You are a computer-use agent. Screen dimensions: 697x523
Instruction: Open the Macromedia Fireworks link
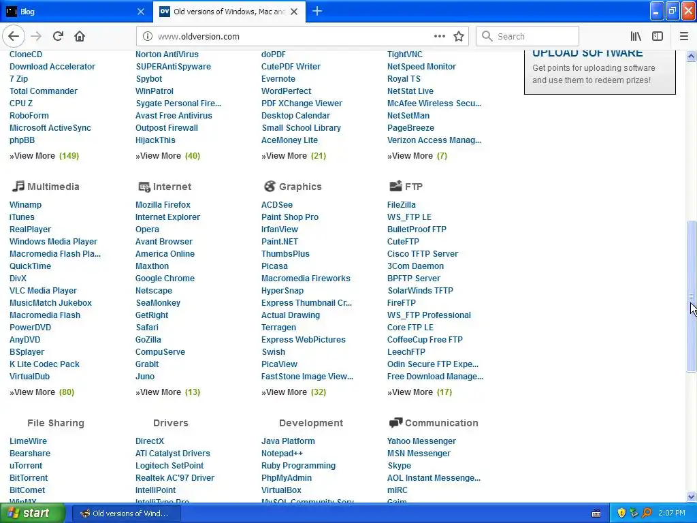click(306, 278)
